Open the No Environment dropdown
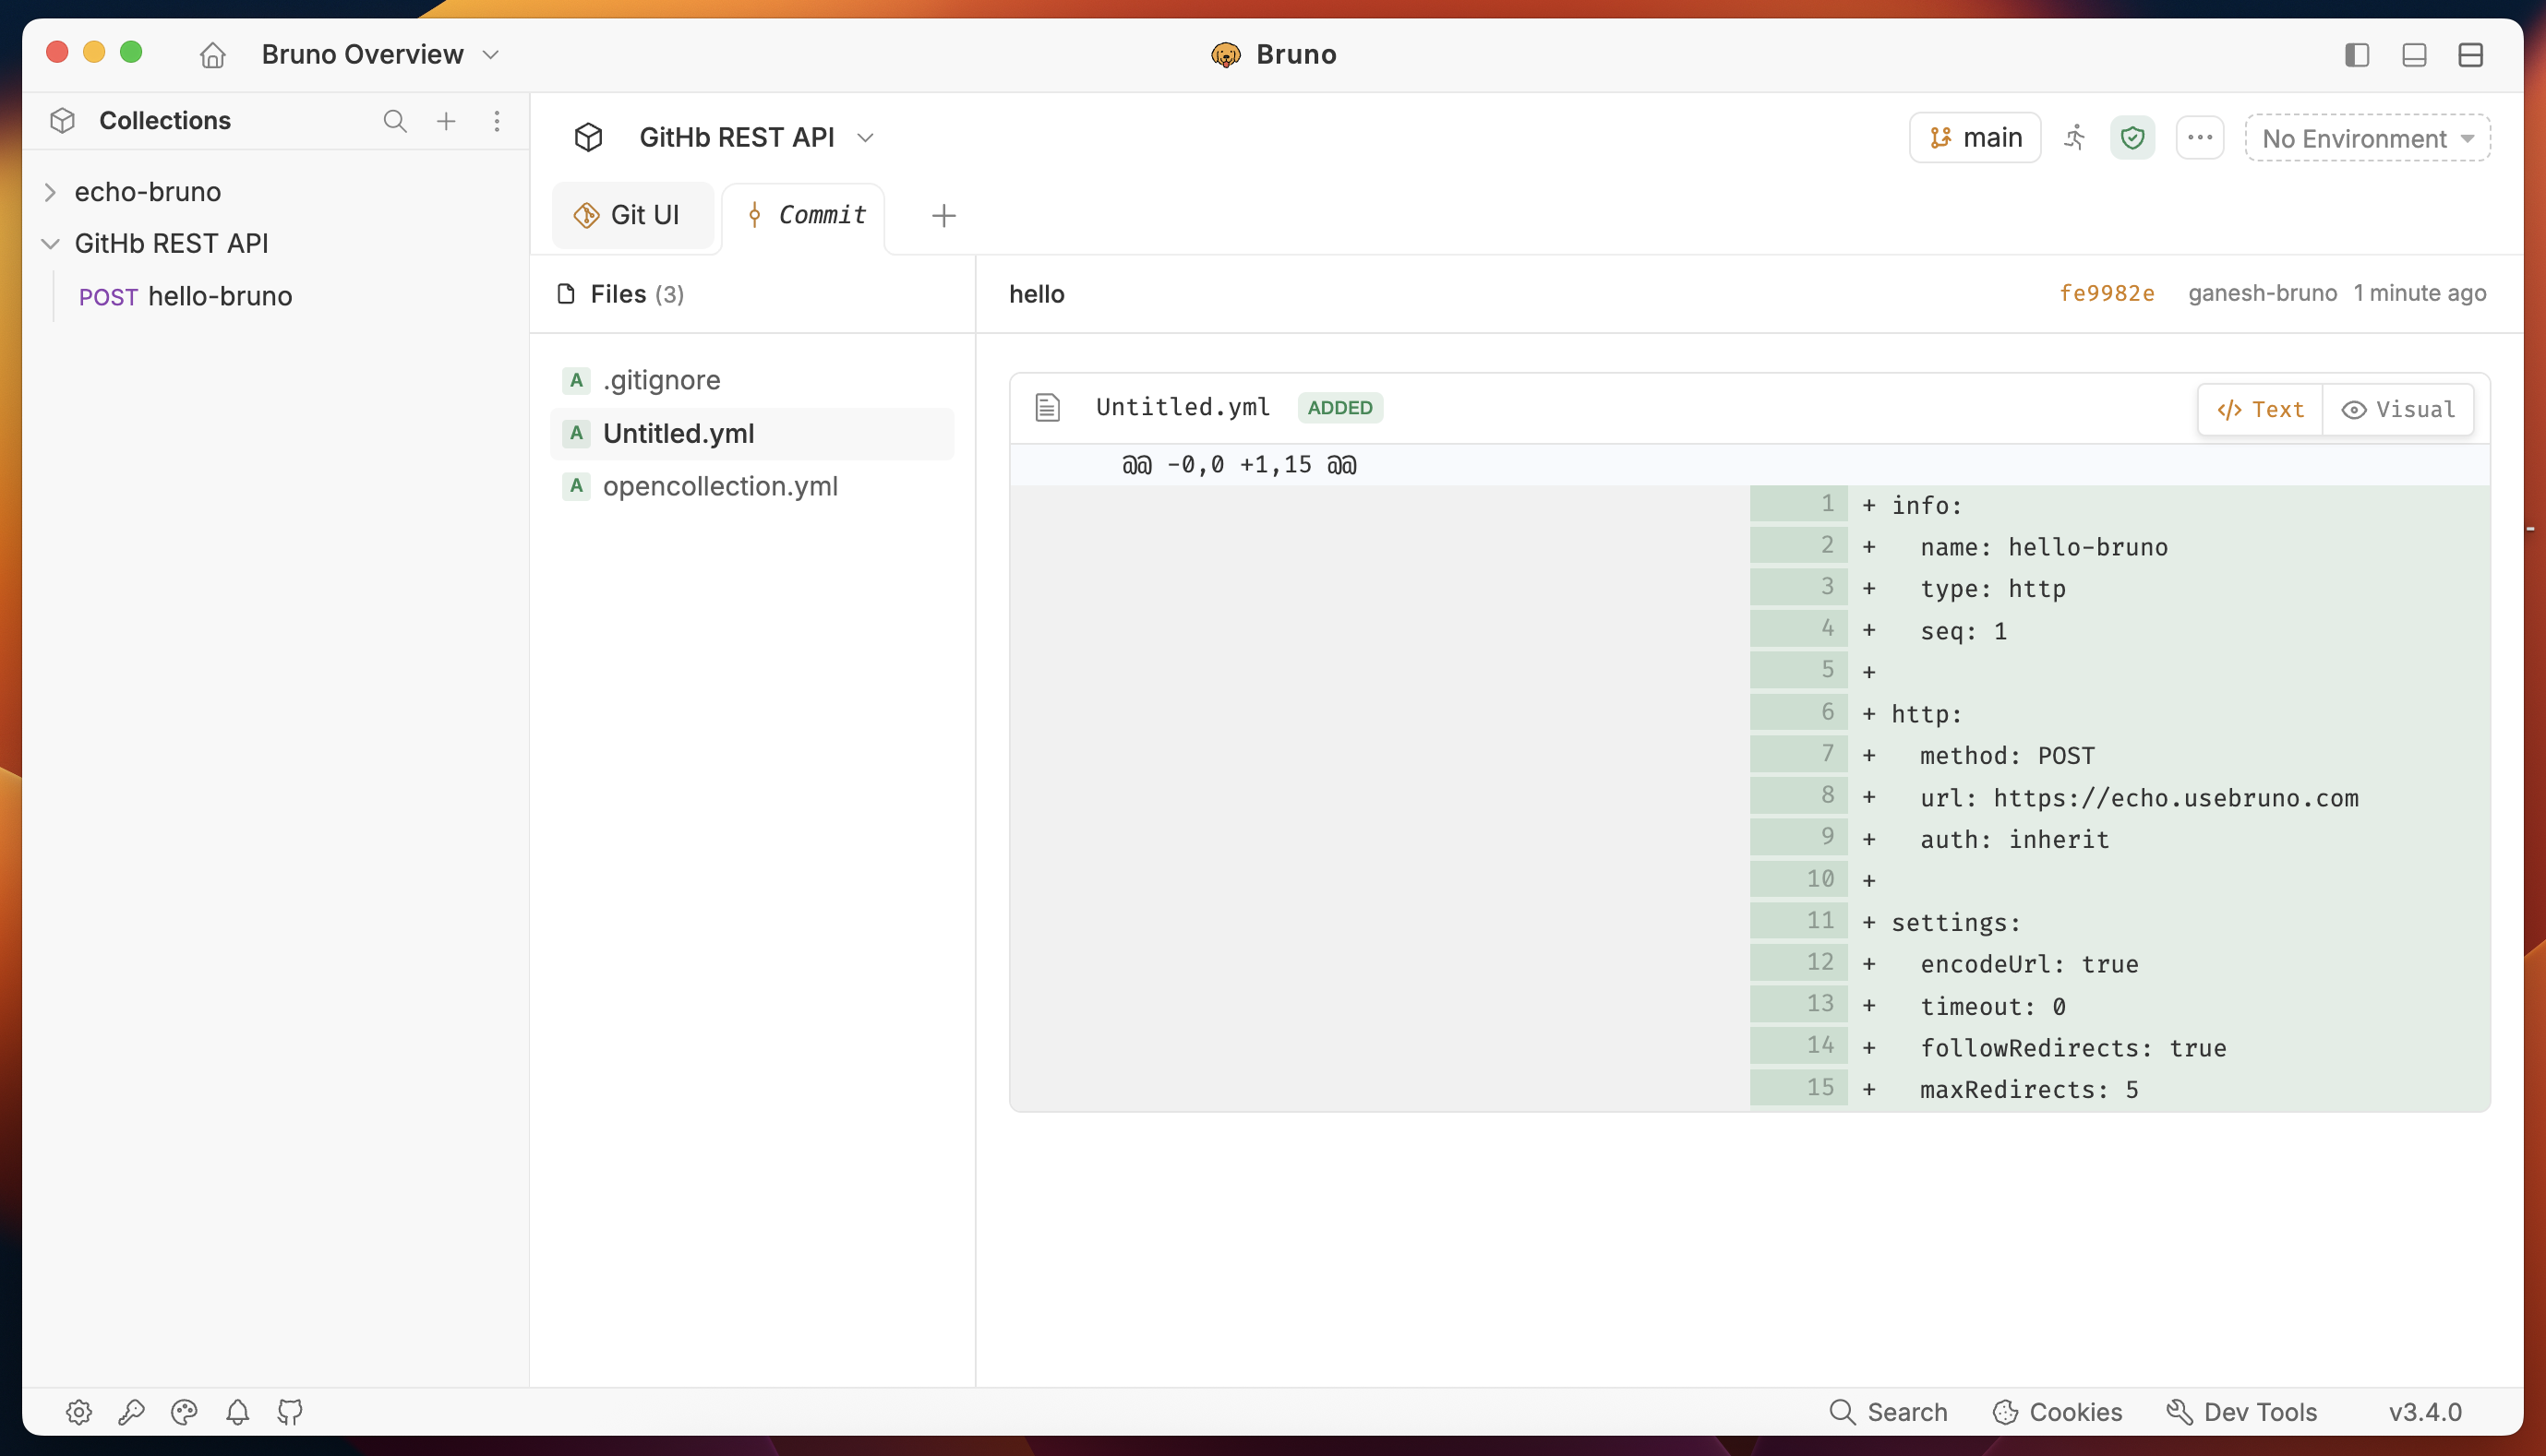 (2367, 138)
